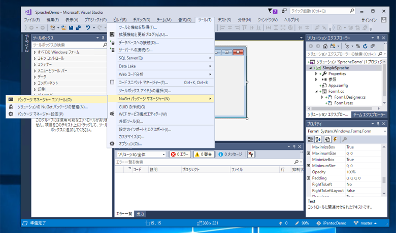Pin the Toolbox panel

tap(103, 38)
